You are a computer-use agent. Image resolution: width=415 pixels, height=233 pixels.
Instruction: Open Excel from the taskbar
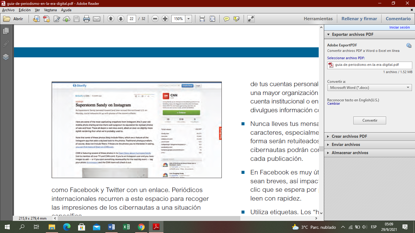pyautogui.click(x=126, y=227)
